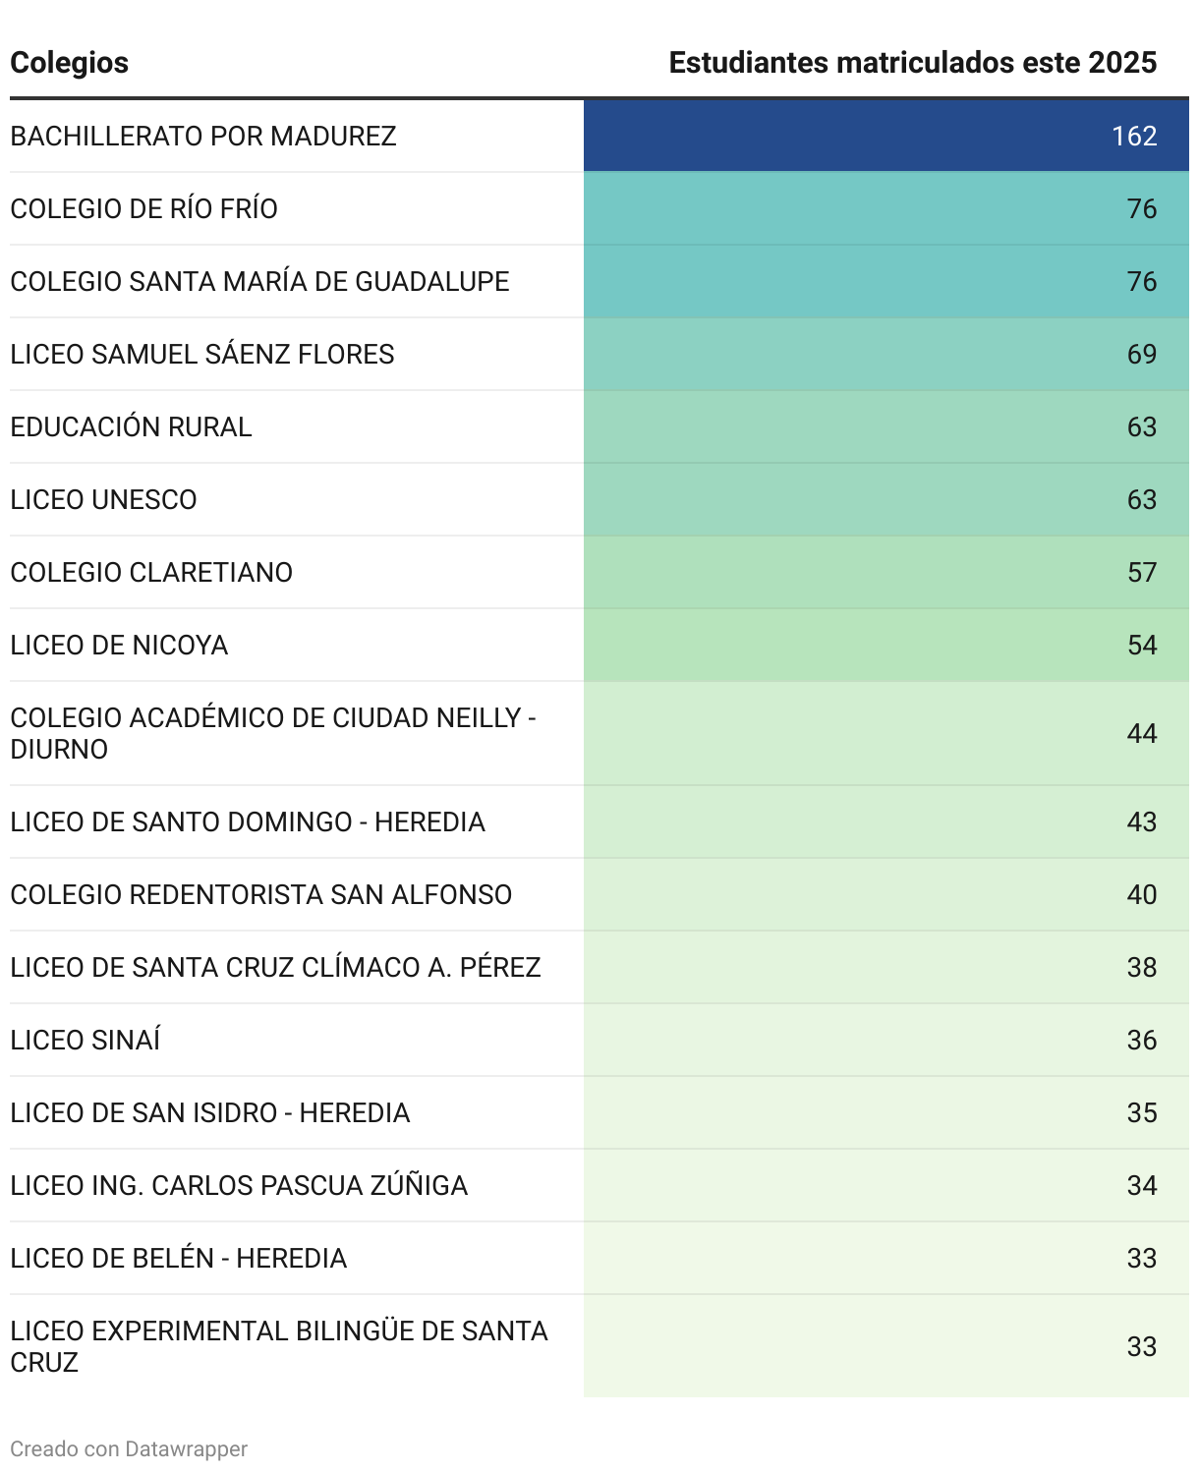Select the LICEO SAMUEL SÁENZ FLORES label
Image resolution: width=1199 pixels, height=1472 pixels.
pyautogui.click(x=202, y=354)
